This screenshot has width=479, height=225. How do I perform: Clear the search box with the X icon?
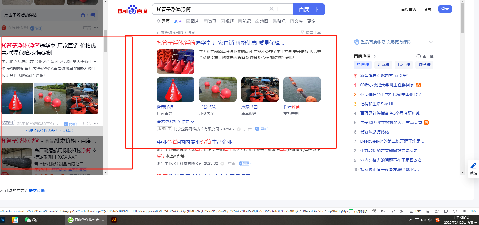point(271,9)
